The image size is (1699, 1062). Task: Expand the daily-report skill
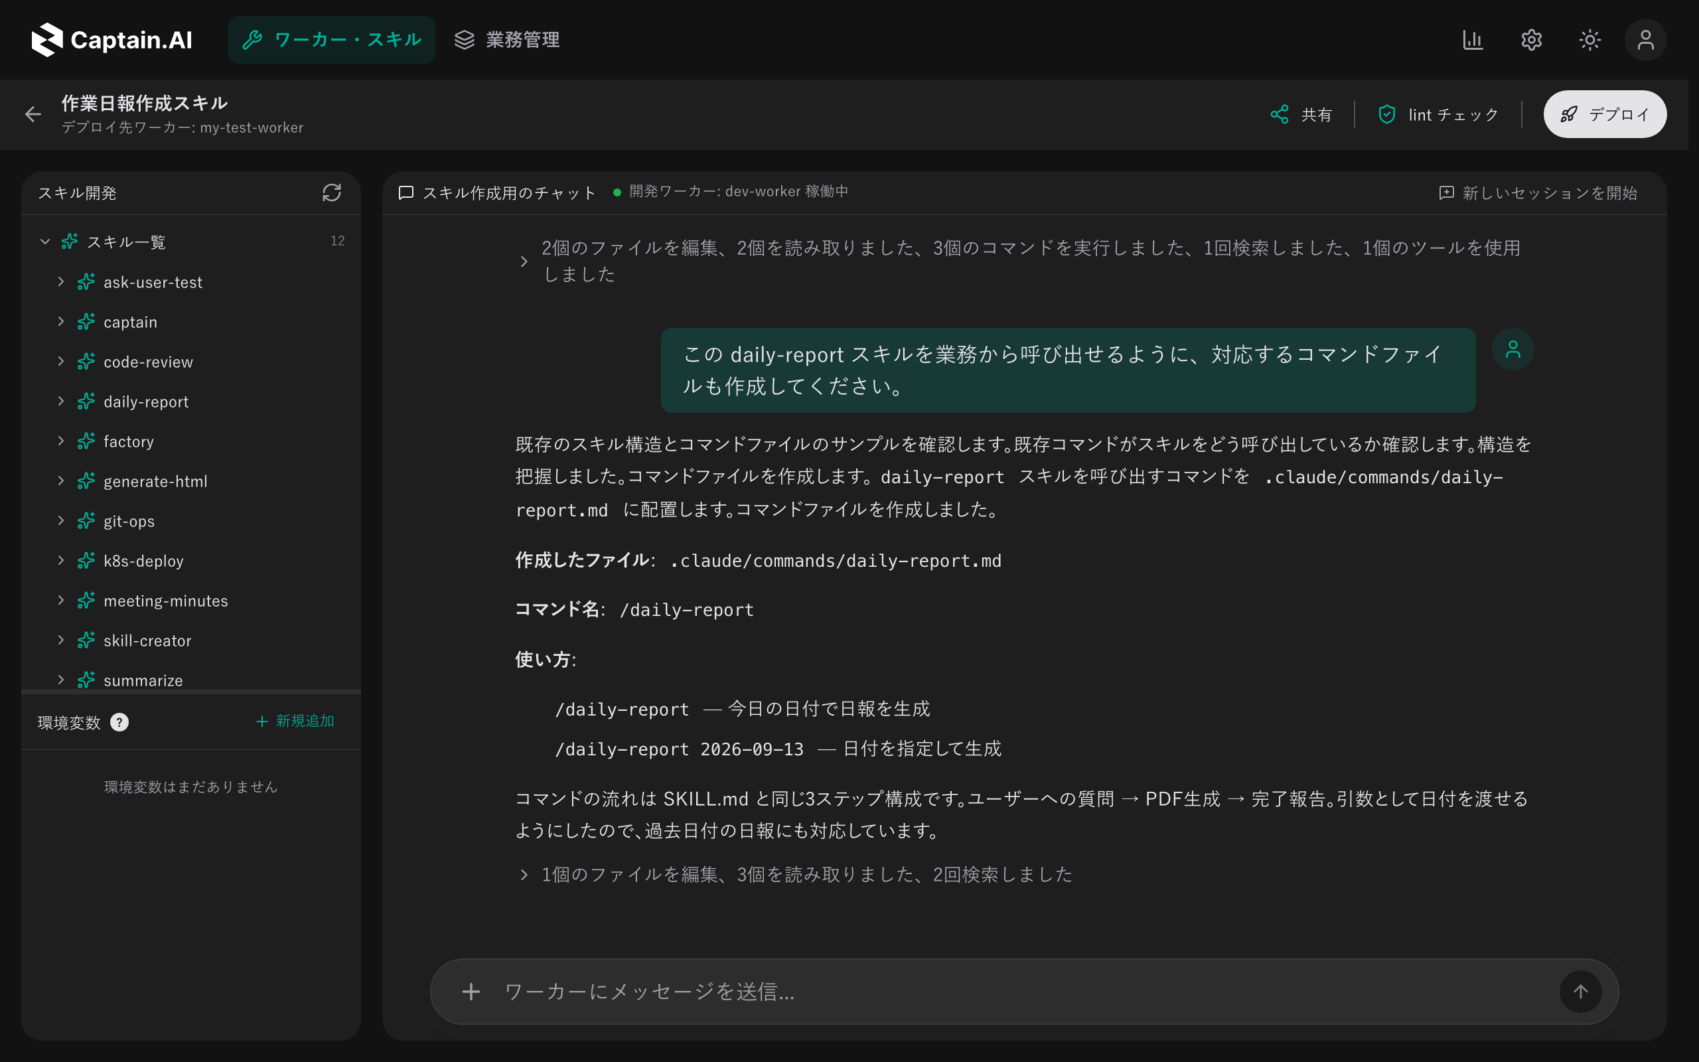coord(61,401)
